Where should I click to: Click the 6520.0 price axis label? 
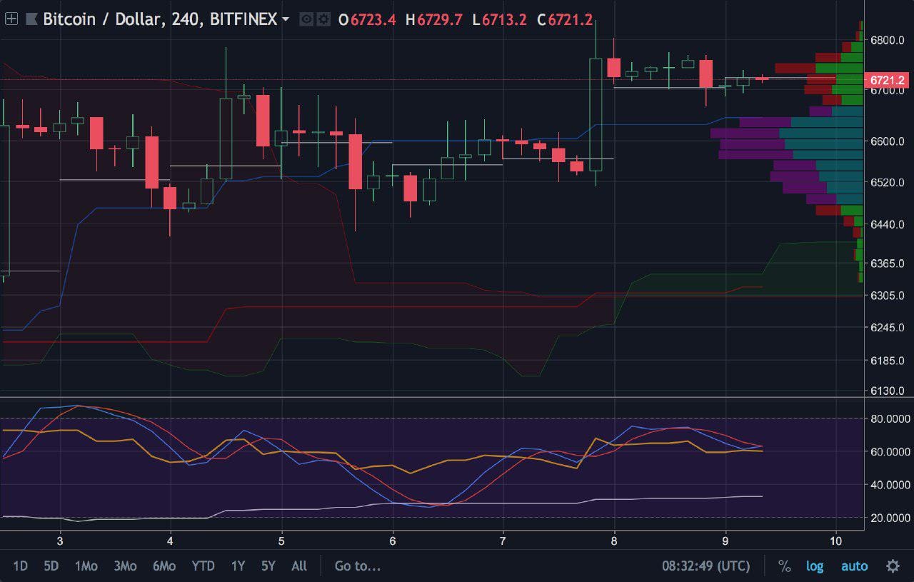tap(887, 183)
